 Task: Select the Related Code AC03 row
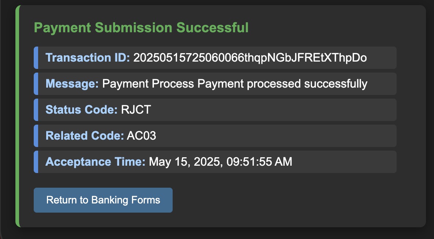[x=215, y=136]
